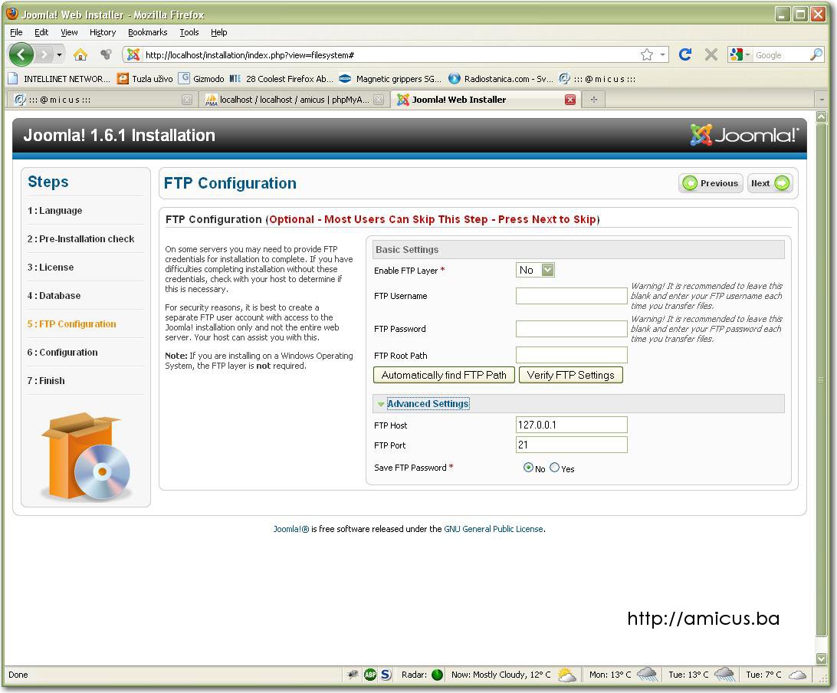Open the Joomla!® footer link
Image resolution: width=837 pixels, height=693 pixels.
291,529
